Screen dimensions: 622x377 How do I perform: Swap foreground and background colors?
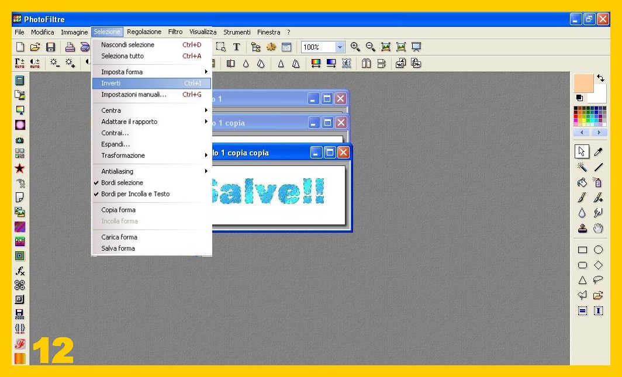[600, 78]
